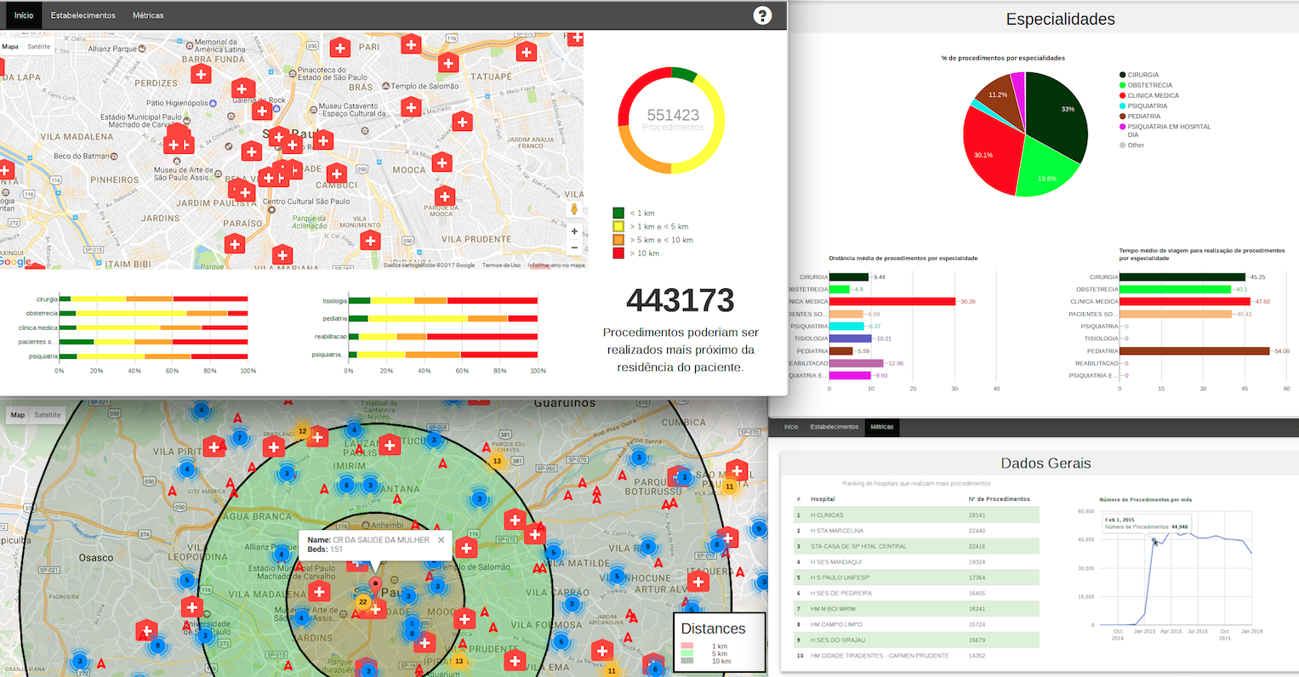
Task: Select the orange cluster marker numbered 22
Action: [x=362, y=602]
